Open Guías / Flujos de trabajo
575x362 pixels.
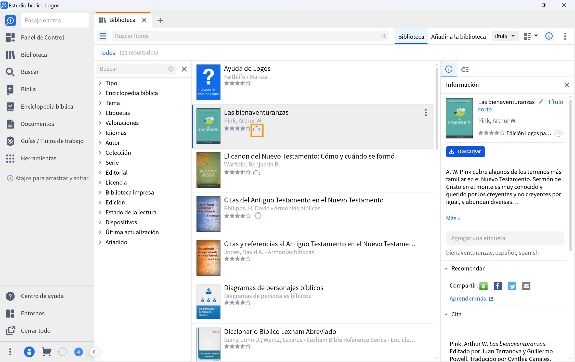click(x=45, y=141)
